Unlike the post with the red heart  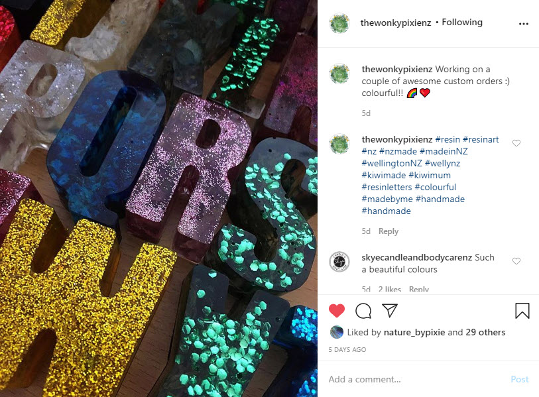pyautogui.click(x=337, y=311)
